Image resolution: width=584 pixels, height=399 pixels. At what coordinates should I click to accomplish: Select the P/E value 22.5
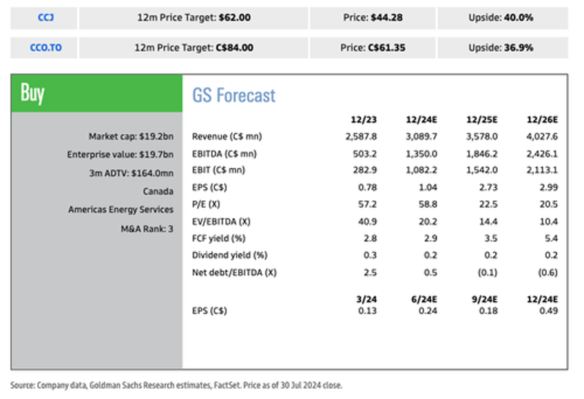click(x=488, y=204)
